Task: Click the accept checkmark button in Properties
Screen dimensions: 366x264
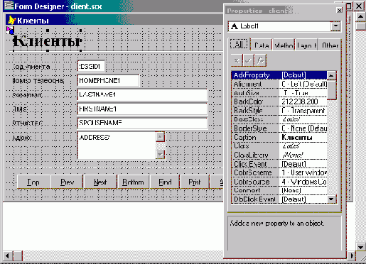Action: 248,60
